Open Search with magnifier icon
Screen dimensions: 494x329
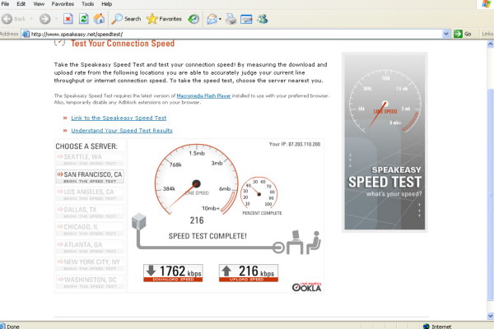126,19
